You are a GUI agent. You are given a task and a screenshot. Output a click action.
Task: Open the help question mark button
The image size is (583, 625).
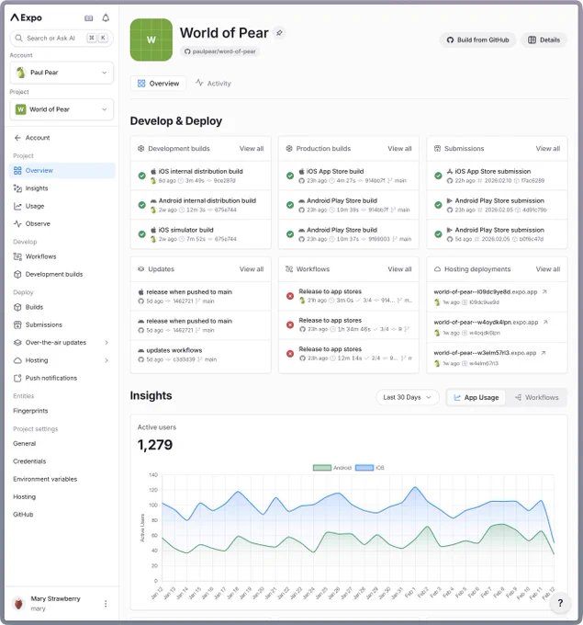coord(560,603)
